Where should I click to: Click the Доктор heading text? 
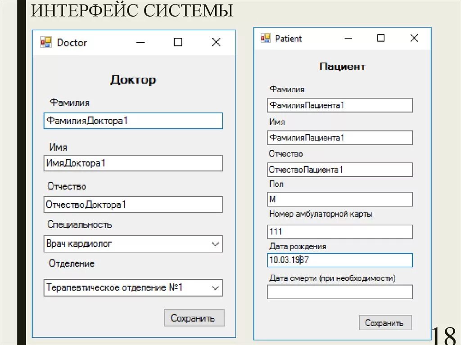[133, 80]
